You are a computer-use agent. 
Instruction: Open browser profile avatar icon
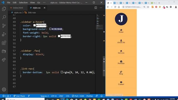pos(176,7)
